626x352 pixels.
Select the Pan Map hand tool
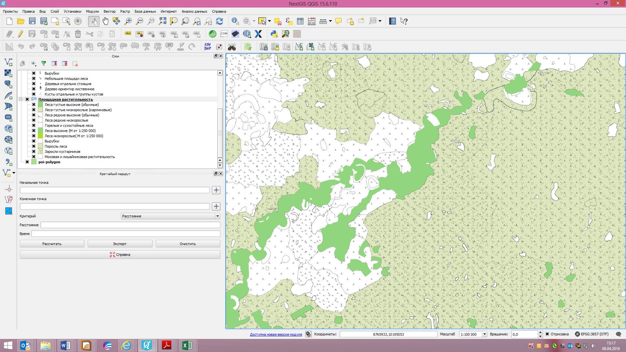105,21
